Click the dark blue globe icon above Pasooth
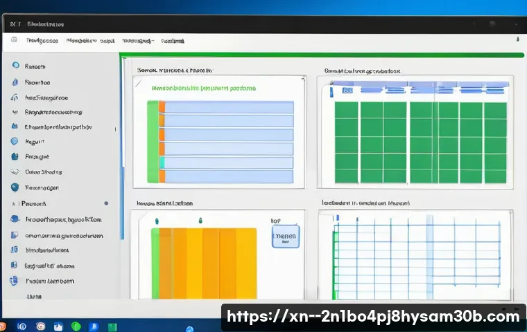The height and width of the screenshot is (332, 527). [x=15, y=187]
